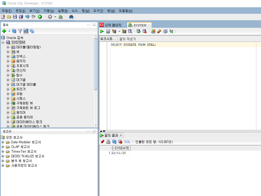
Task: Click the Unshared SQL Worksheet icon
Action: point(153,31)
